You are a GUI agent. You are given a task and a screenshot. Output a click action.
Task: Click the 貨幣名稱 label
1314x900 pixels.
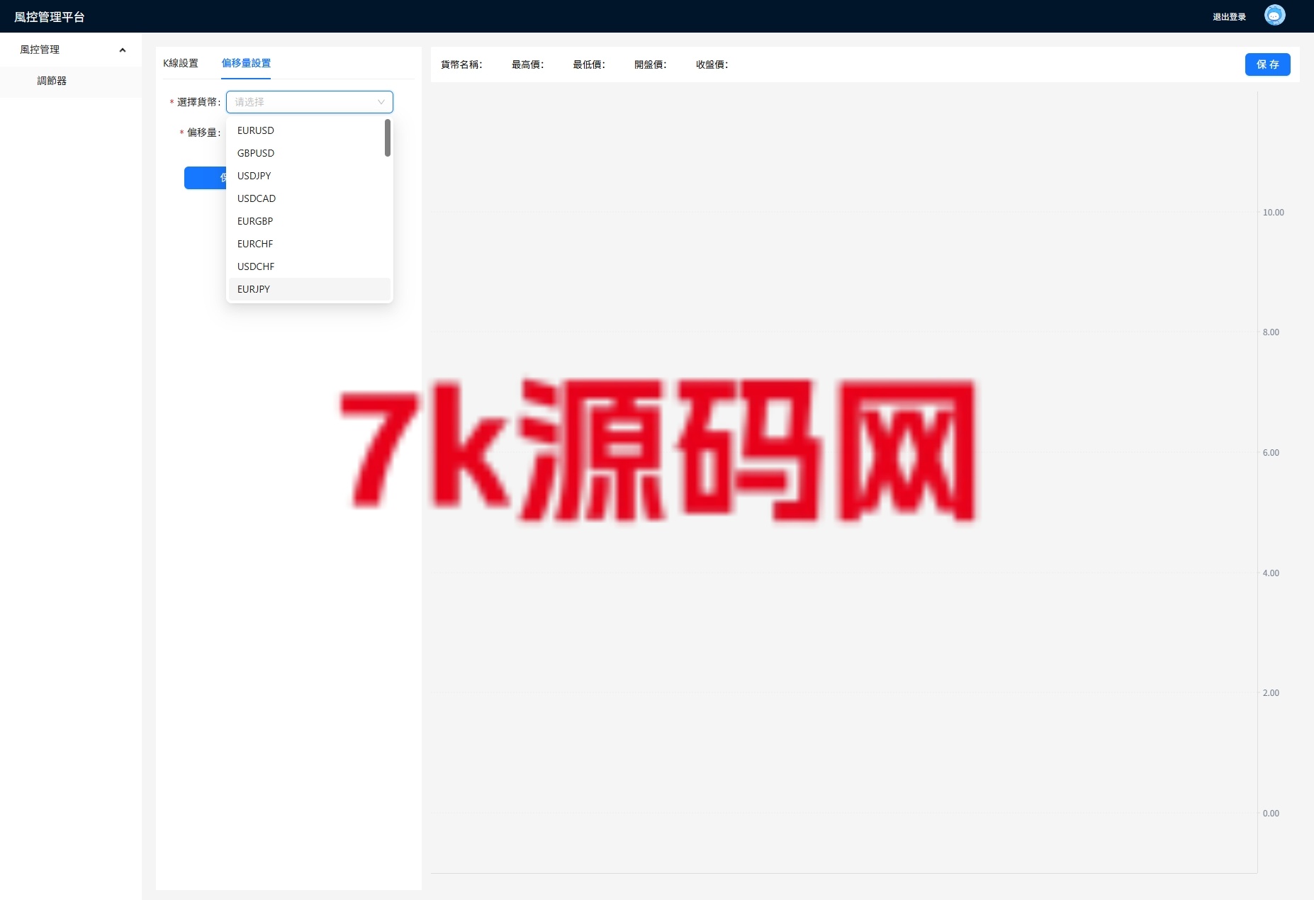[x=461, y=64]
